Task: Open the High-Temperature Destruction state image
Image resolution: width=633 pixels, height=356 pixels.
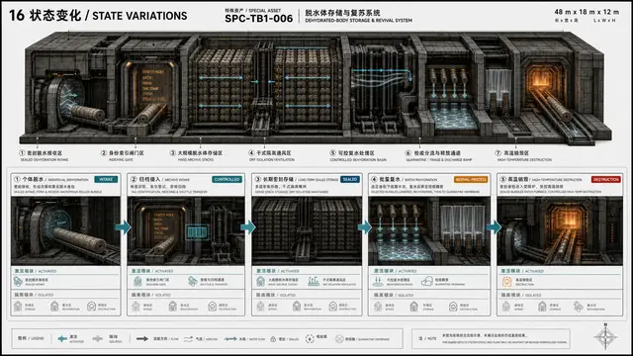Action: tap(560, 230)
